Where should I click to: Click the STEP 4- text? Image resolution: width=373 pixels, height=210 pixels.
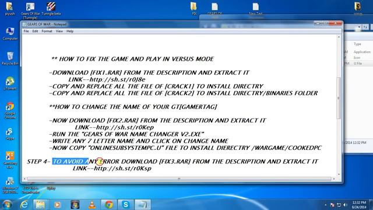tap(39, 162)
